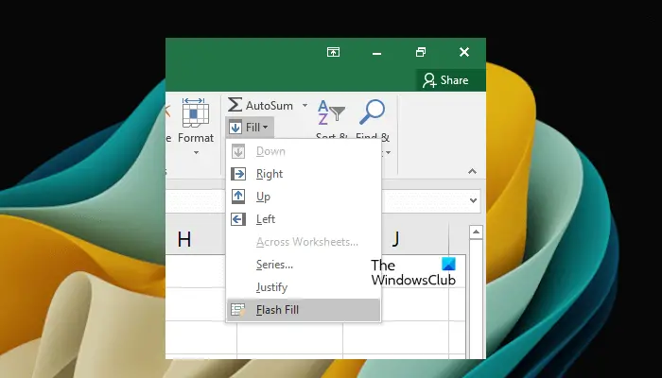
Task: Select Right from the Fill menu
Action: (304, 174)
